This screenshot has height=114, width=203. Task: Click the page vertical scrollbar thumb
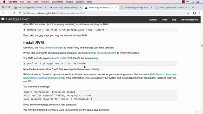202,45
